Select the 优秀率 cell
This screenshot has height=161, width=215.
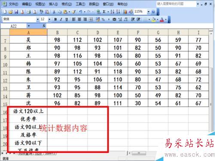[x=28, y=119]
